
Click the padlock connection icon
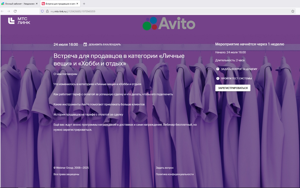coord(47,11)
